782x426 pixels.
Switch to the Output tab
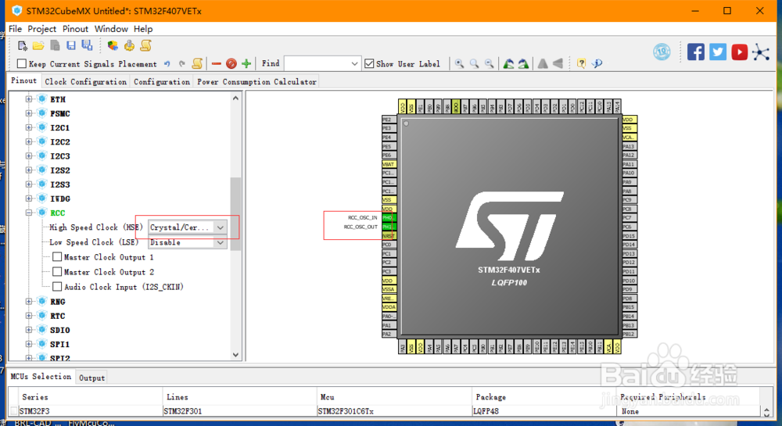pos(91,378)
